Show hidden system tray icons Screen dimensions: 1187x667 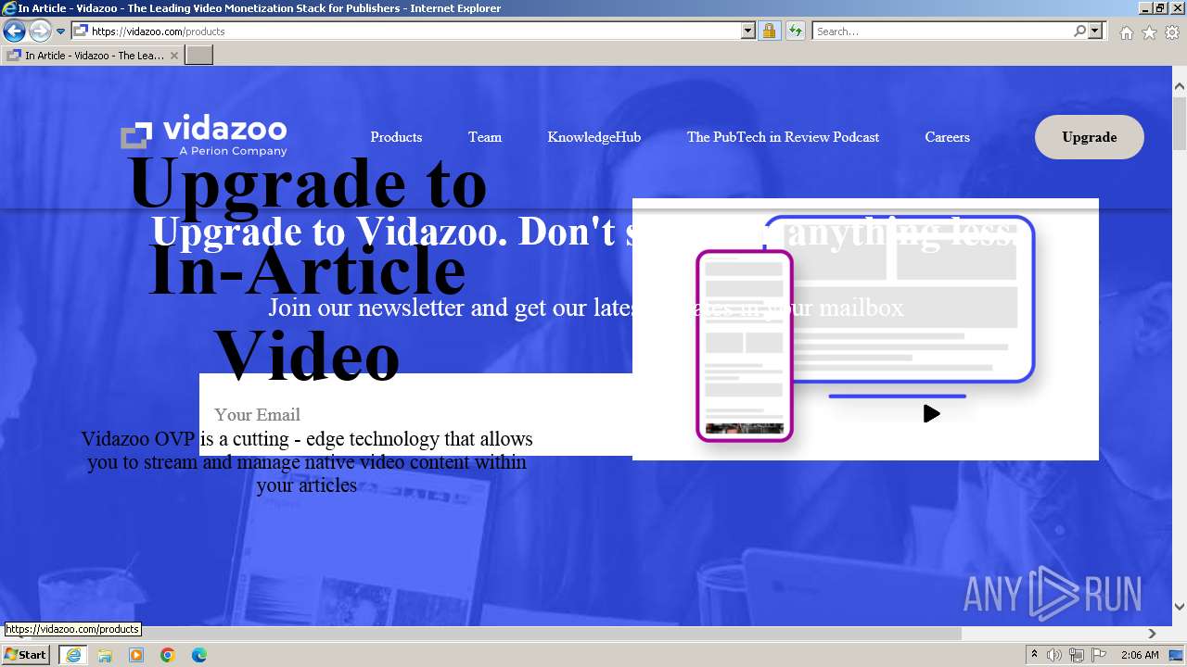[1035, 655]
